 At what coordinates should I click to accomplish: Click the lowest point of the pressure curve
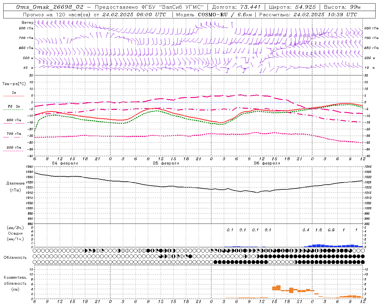tap(257, 193)
